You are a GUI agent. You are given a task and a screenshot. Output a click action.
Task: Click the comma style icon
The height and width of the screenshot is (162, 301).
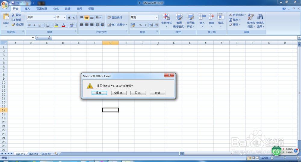(145, 25)
